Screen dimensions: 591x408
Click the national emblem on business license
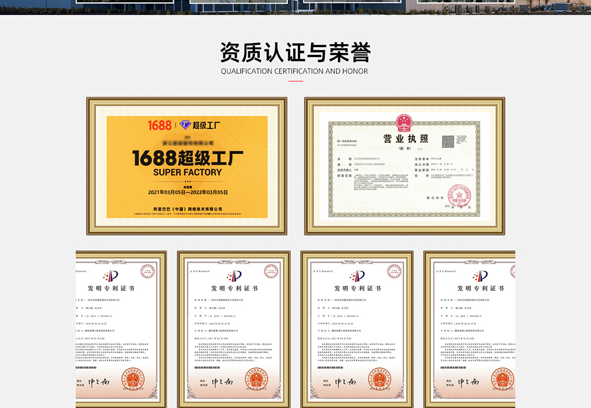click(x=404, y=123)
